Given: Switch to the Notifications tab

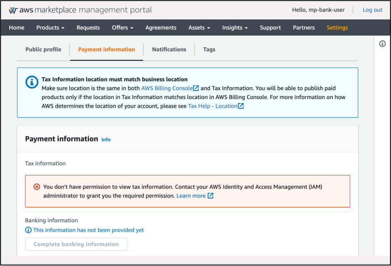Looking at the screenshot, I should (x=169, y=49).
